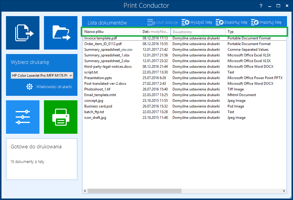
Task: Sort by the Typ column header
Action: (256, 32)
